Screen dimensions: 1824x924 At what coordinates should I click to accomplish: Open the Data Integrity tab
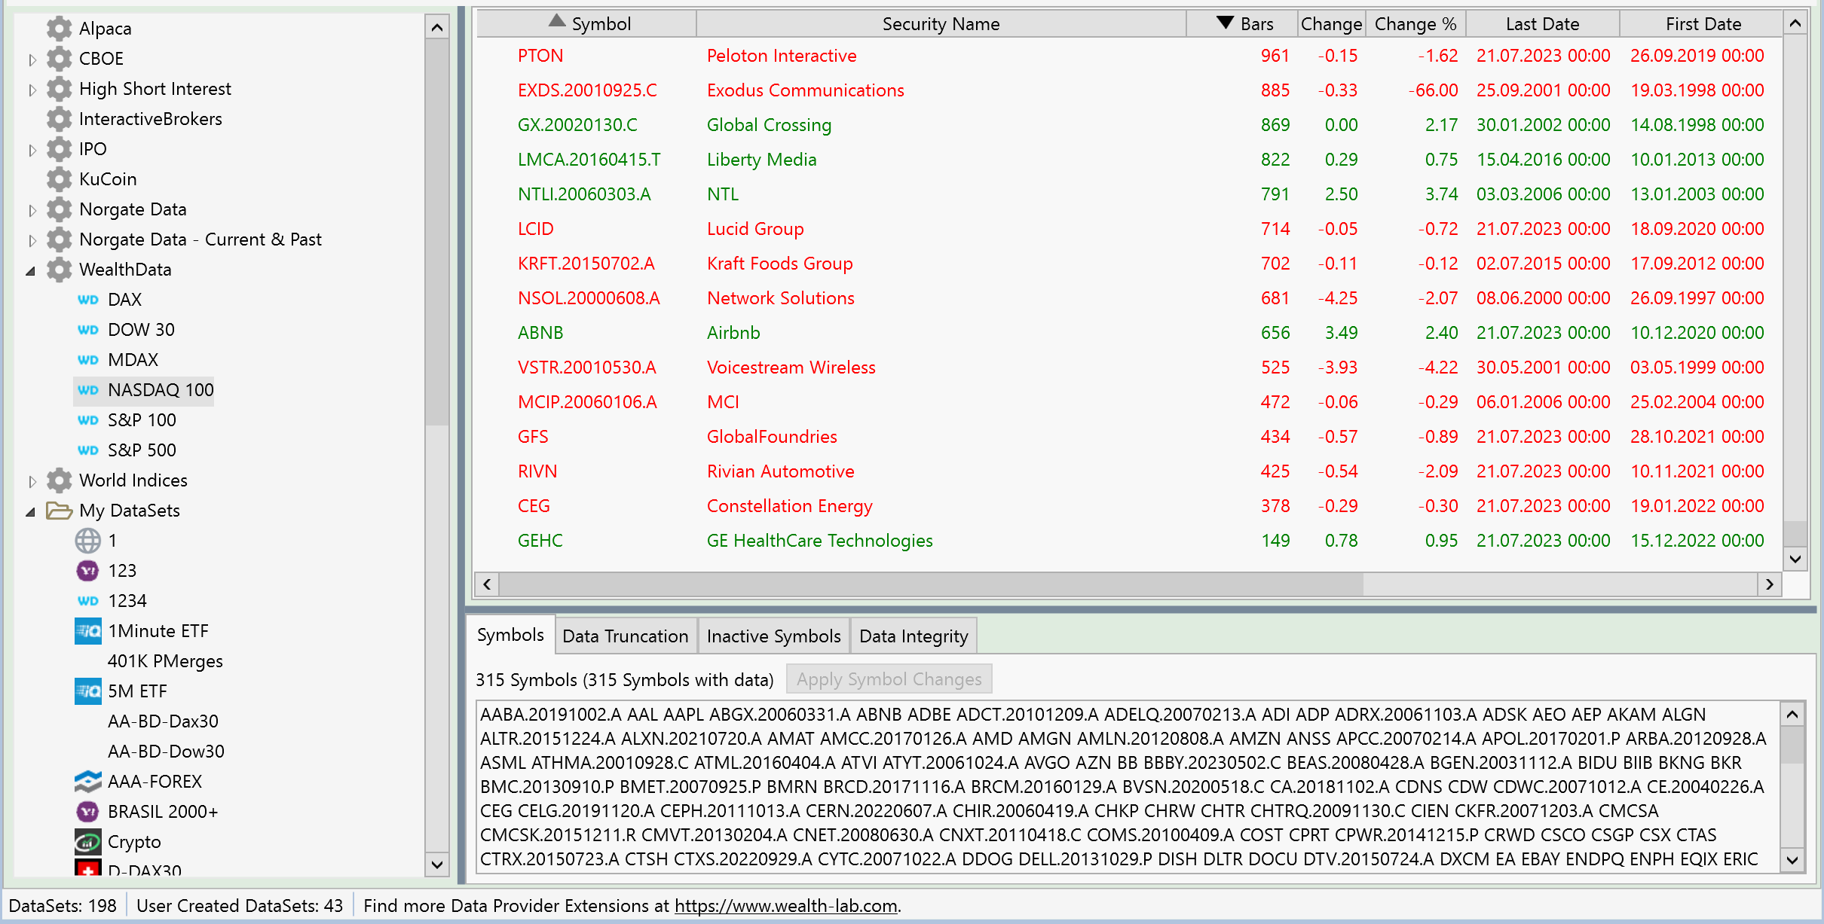pos(914,636)
